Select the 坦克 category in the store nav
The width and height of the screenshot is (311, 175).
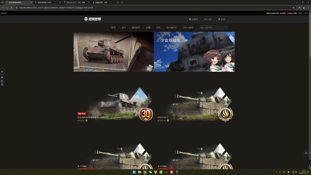tap(158, 28)
